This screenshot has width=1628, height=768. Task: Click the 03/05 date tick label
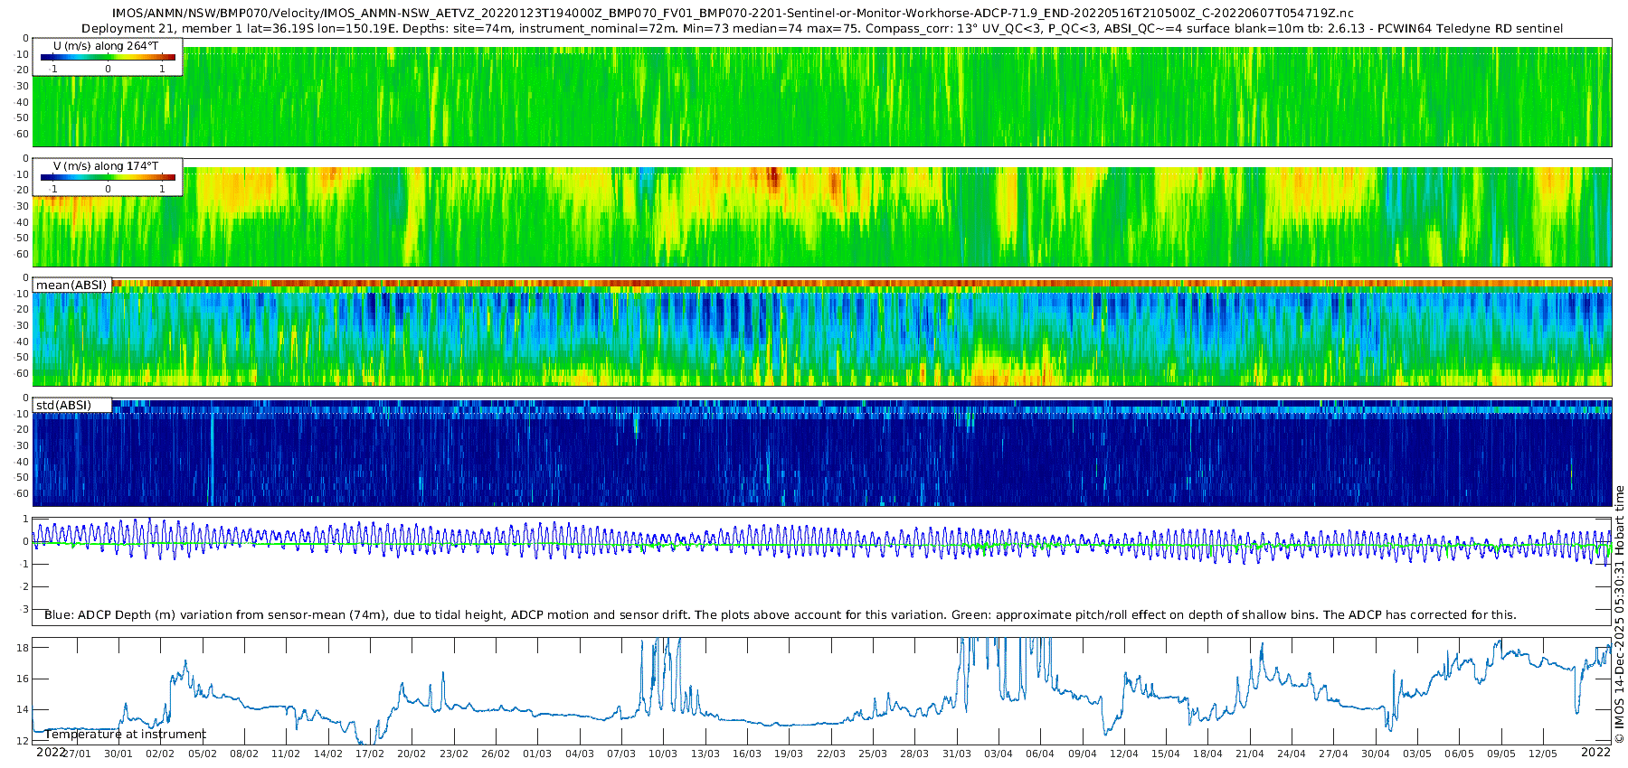point(1417,754)
